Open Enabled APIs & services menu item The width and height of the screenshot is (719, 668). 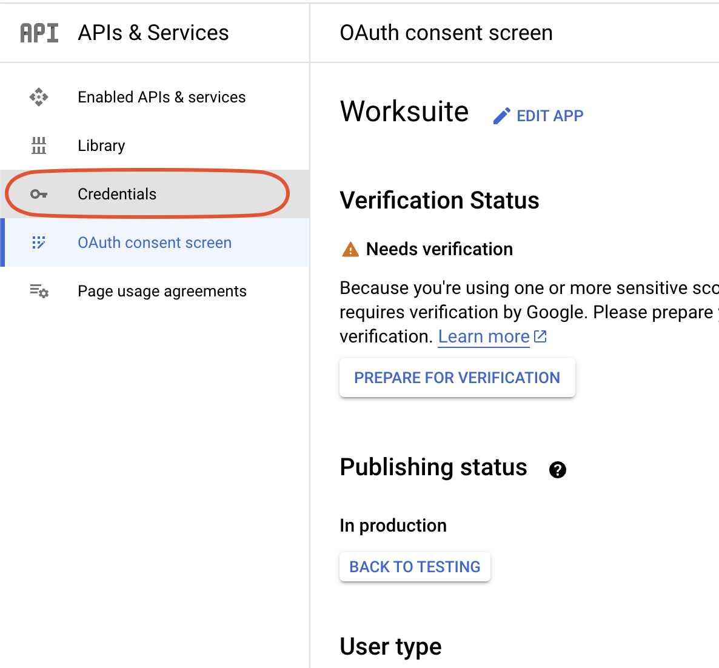pyautogui.click(x=155, y=97)
